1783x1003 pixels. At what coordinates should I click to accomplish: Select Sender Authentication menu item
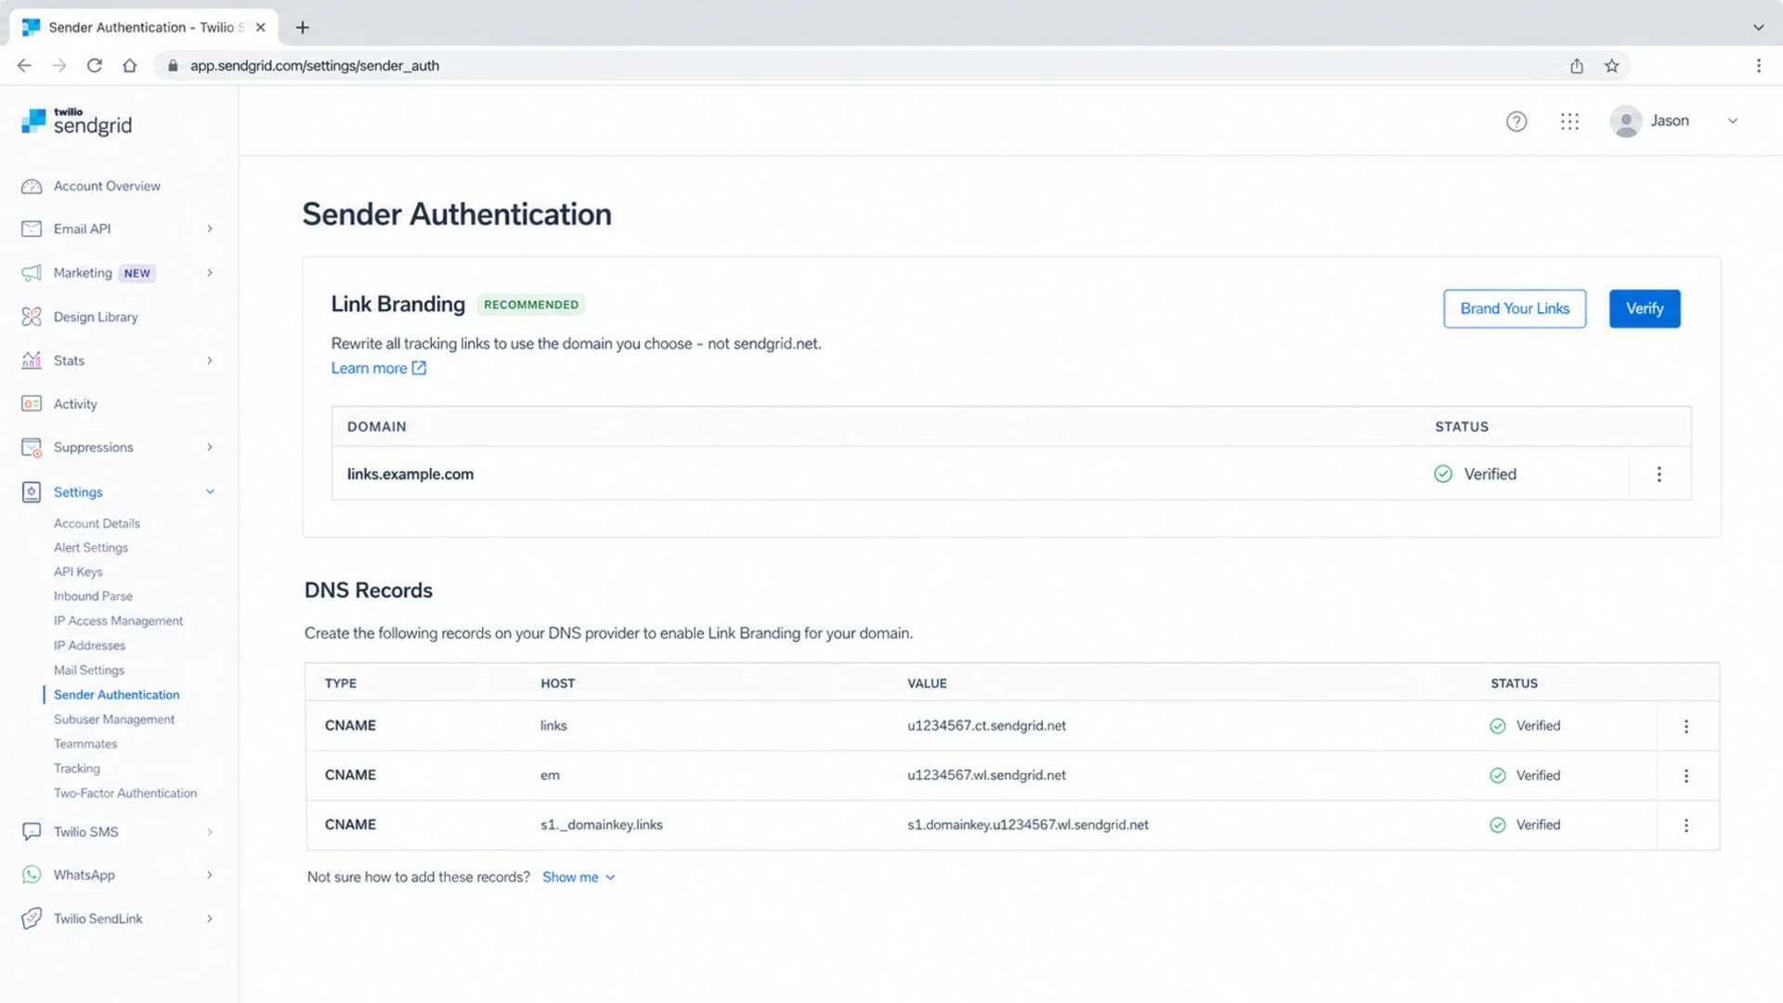point(117,695)
